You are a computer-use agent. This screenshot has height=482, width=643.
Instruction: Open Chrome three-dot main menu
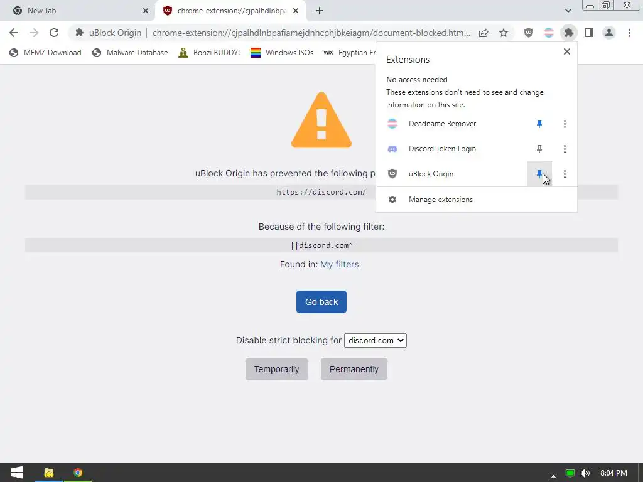click(629, 33)
